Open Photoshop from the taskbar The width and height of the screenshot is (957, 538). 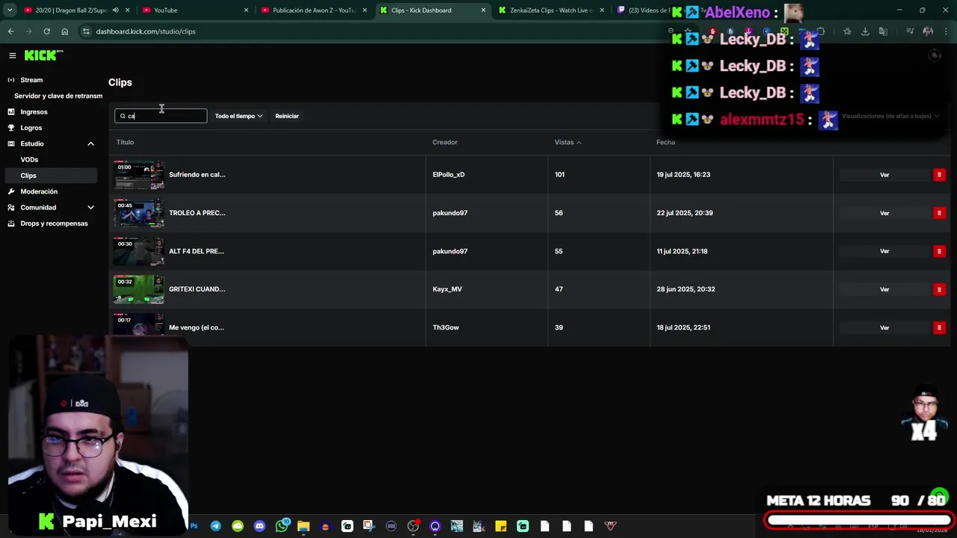[194, 526]
